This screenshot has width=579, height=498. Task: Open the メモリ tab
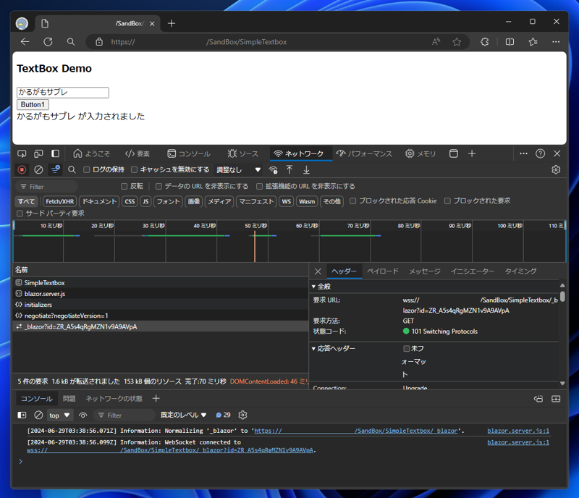pos(420,153)
